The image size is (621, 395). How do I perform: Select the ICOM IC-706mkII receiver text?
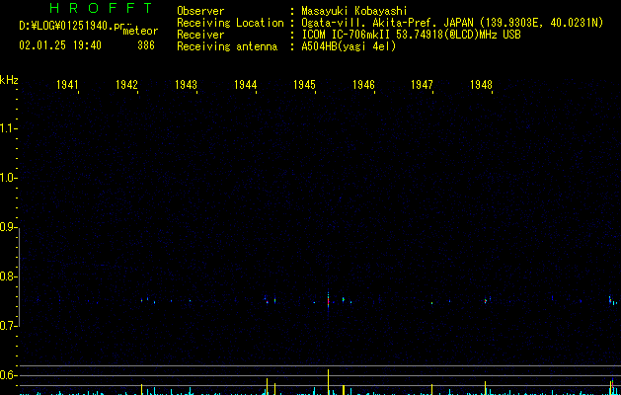(411, 35)
